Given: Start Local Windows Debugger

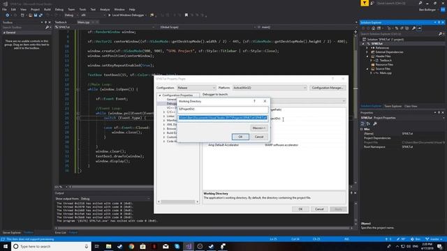Looking at the screenshot, I should click(126, 15).
